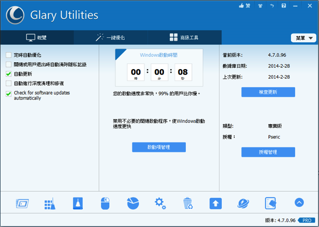319x227 pixels.
Task: Click the thumbs-up like button
Action: click(x=245, y=5)
